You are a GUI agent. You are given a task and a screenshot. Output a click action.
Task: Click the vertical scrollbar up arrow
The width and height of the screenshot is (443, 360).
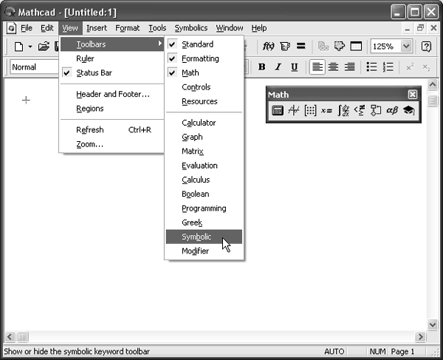pyautogui.click(x=433, y=84)
